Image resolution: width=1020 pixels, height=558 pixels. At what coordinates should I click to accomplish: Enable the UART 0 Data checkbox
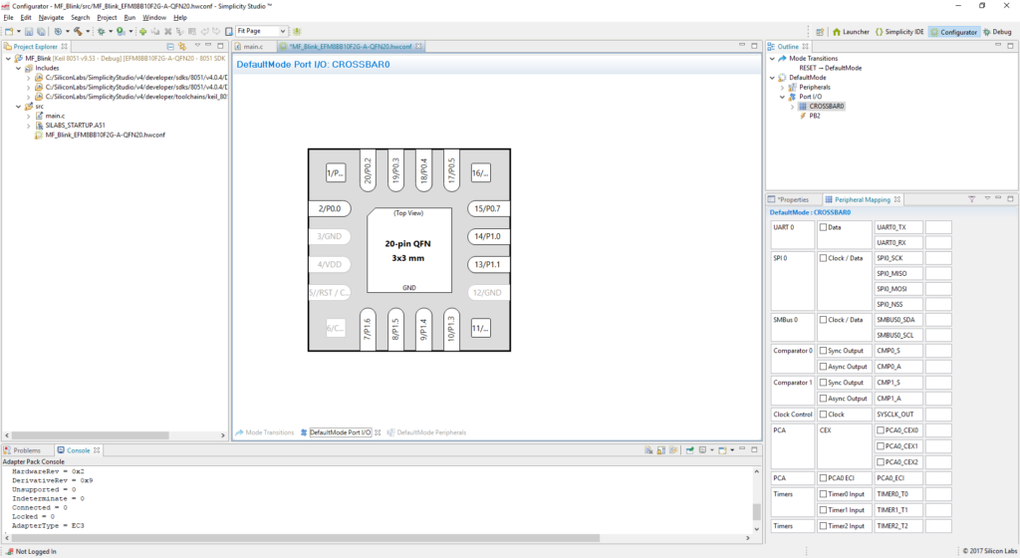coord(823,227)
